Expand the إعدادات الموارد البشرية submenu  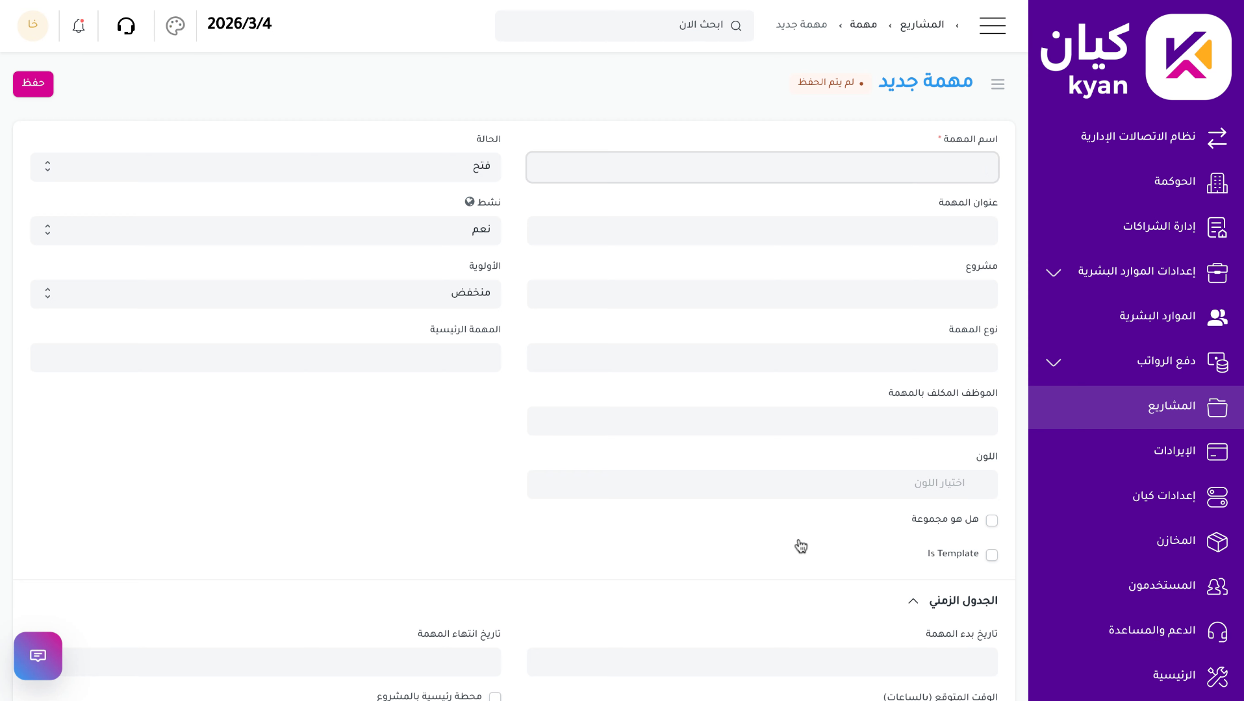pos(1052,273)
